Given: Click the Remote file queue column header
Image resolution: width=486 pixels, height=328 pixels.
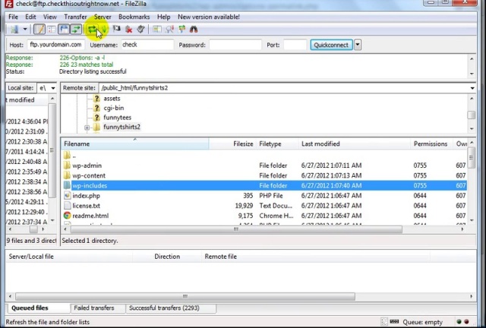Looking at the screenshot, I should [316, 257].
